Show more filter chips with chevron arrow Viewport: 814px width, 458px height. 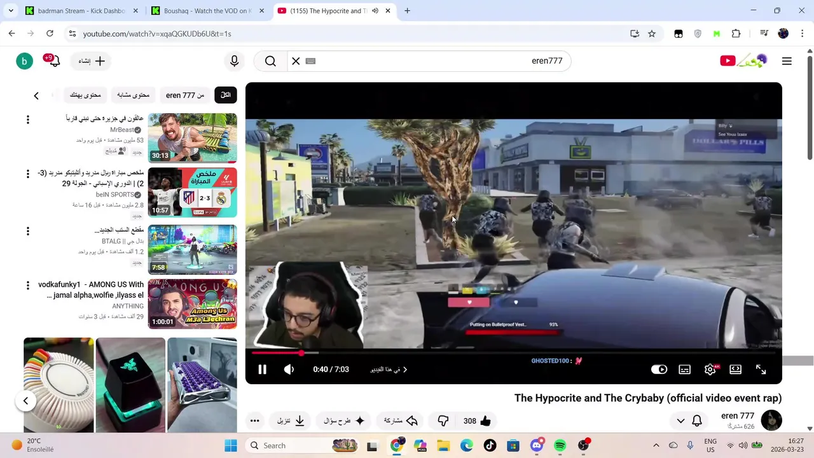(36, 95)
